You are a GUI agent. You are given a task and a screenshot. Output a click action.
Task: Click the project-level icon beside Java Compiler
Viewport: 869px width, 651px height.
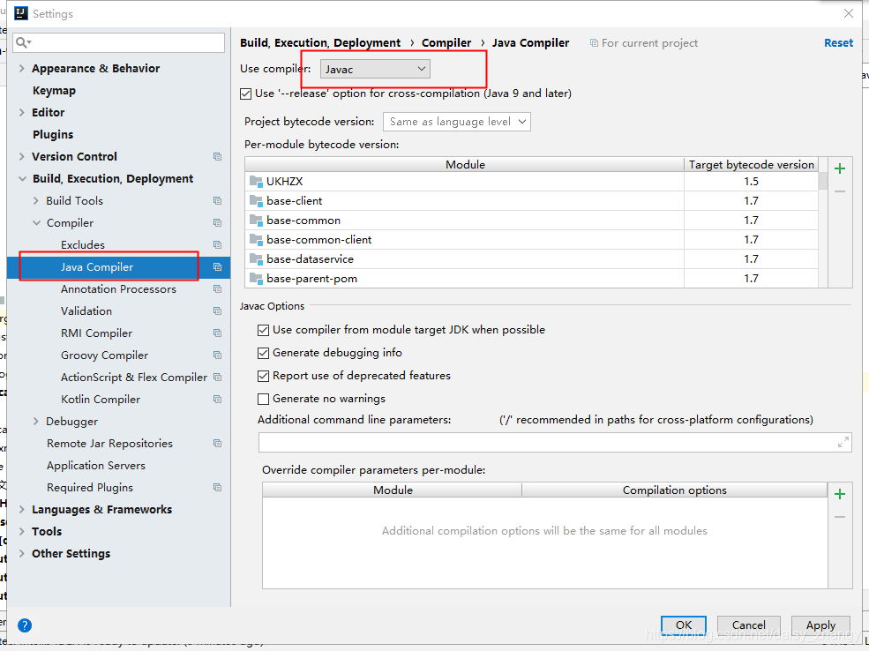[x=217, y=267]
